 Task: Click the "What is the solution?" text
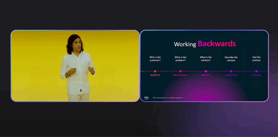pyautogui.click(x=206, y=59)
